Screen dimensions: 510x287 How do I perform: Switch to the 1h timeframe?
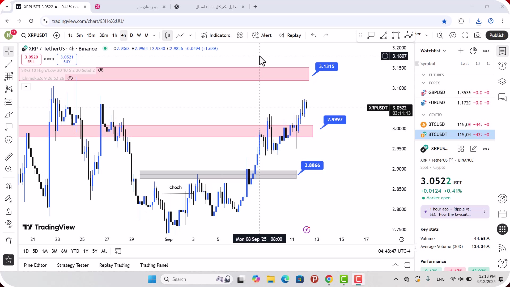[114, 35]
